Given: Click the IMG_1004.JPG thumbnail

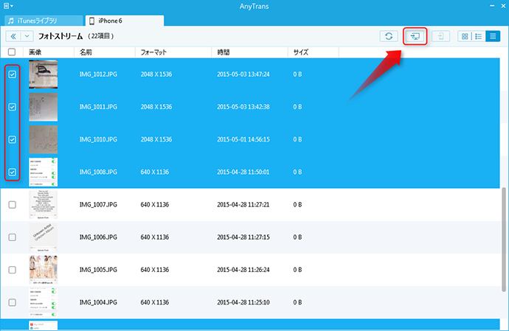Looking at the screenshot, I should pos(44,302).
